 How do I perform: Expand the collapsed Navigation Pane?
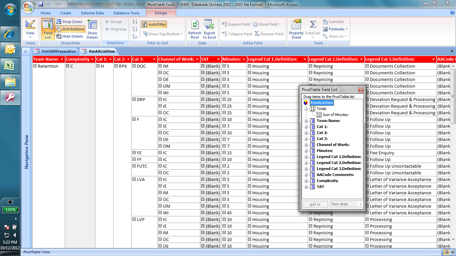tap(25, 52)
